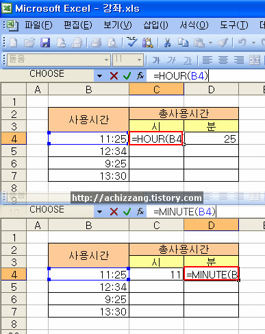The image size is (265, 334).
Task: Open Insert Function fx next to MINUTE formula
Action: tap(140, 212)
